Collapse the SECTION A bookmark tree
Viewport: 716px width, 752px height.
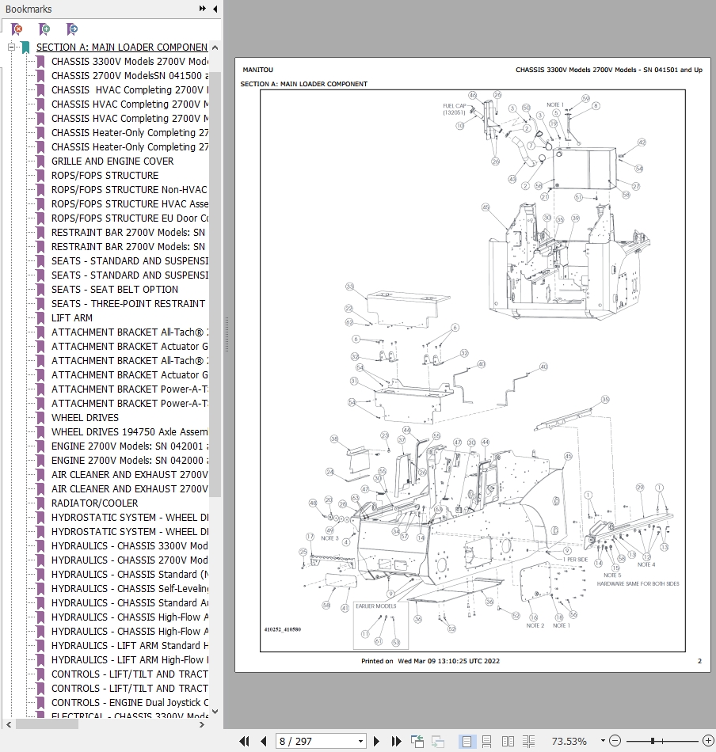click(x=12, y=47)
